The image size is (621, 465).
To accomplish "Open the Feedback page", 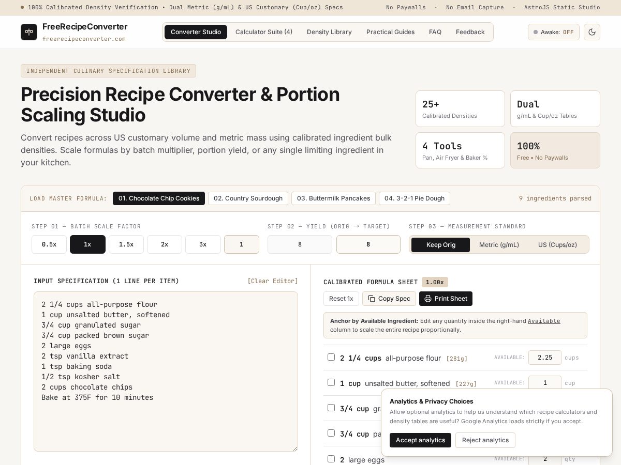I will click(470, 32).
